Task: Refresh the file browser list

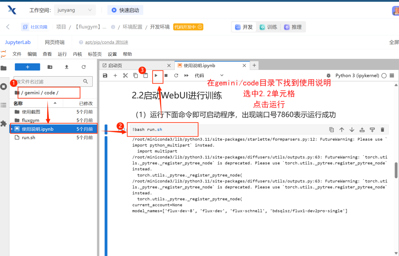Action: (x=83, y=67)
